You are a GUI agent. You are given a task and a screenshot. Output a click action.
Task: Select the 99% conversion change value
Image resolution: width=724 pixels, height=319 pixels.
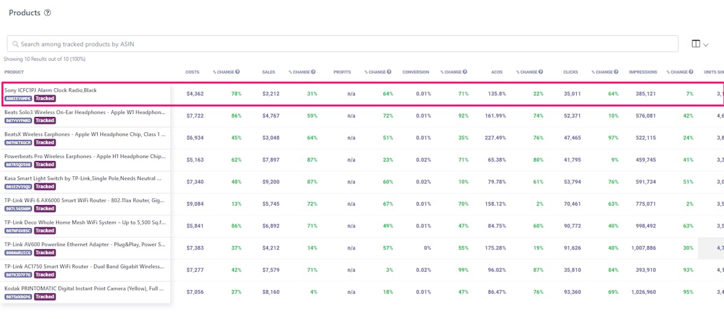[463, 270]
